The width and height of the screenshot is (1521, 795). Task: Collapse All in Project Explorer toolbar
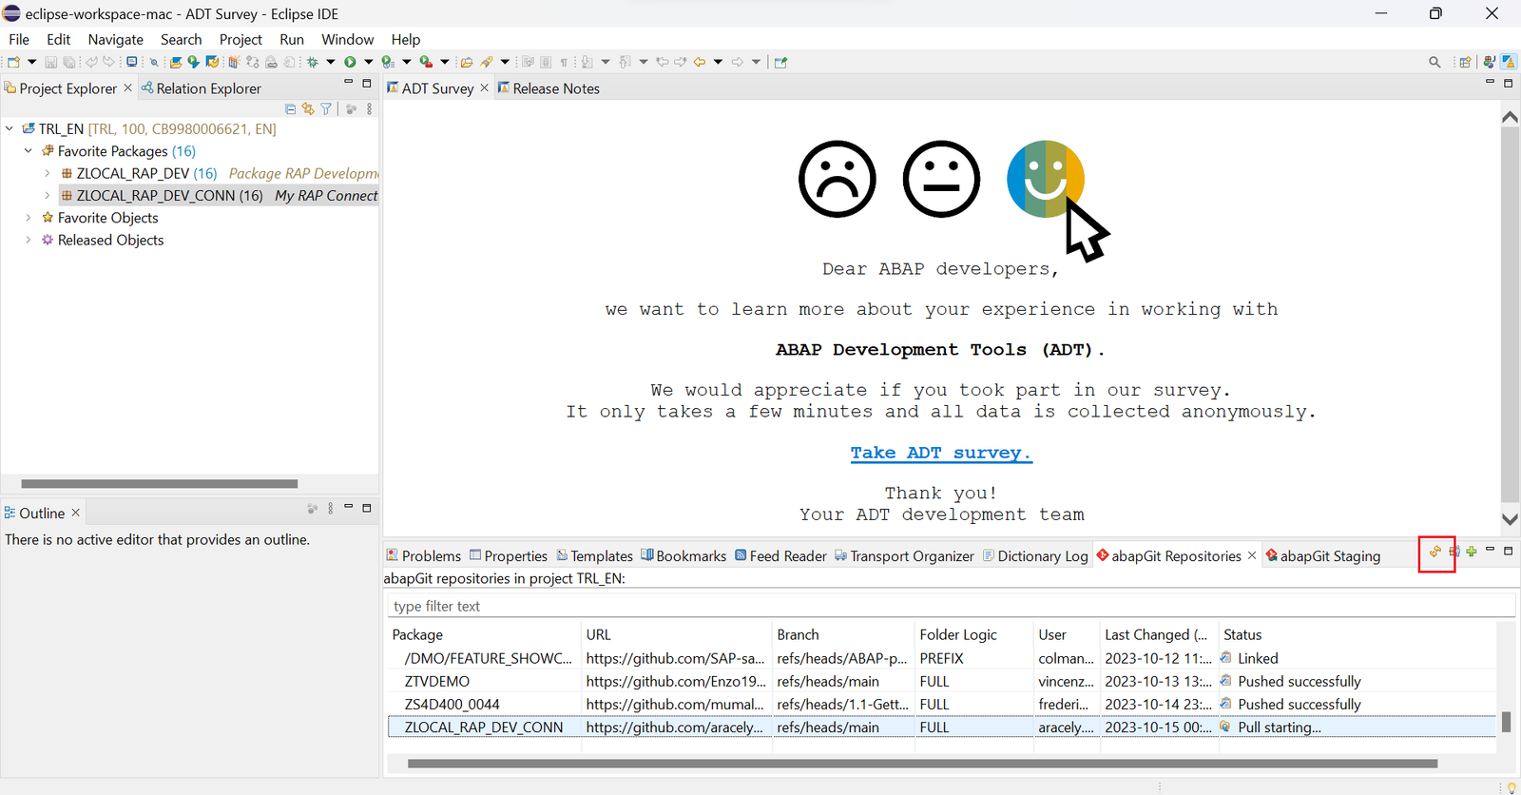coord(291,109)
